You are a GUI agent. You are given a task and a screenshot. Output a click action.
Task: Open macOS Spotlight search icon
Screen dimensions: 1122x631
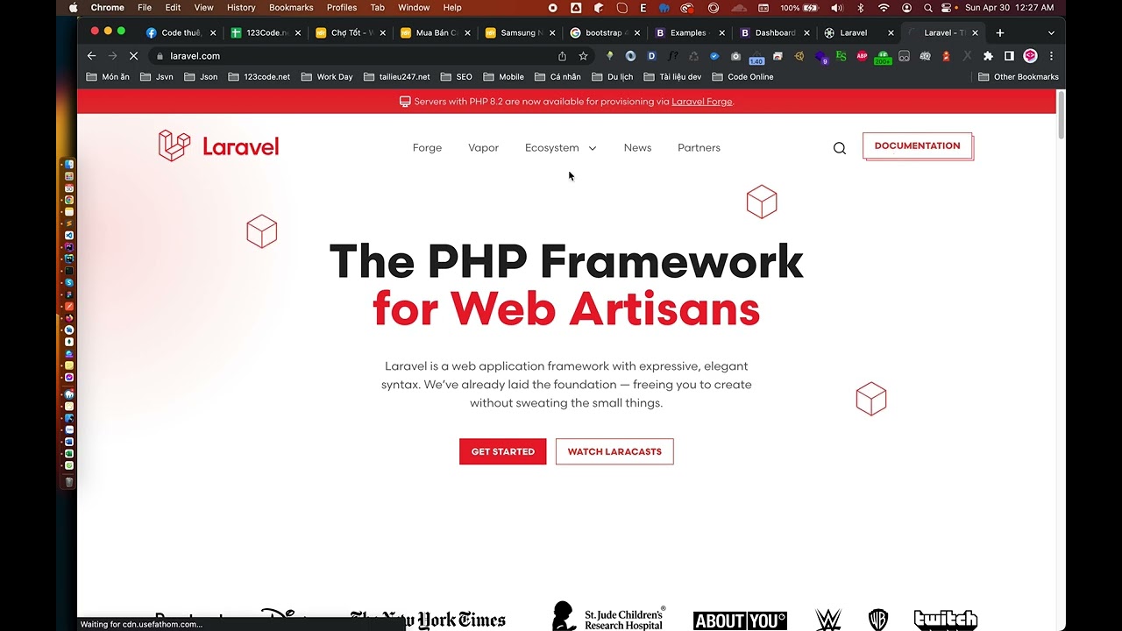pyautogui.click(x=928, y=8)
